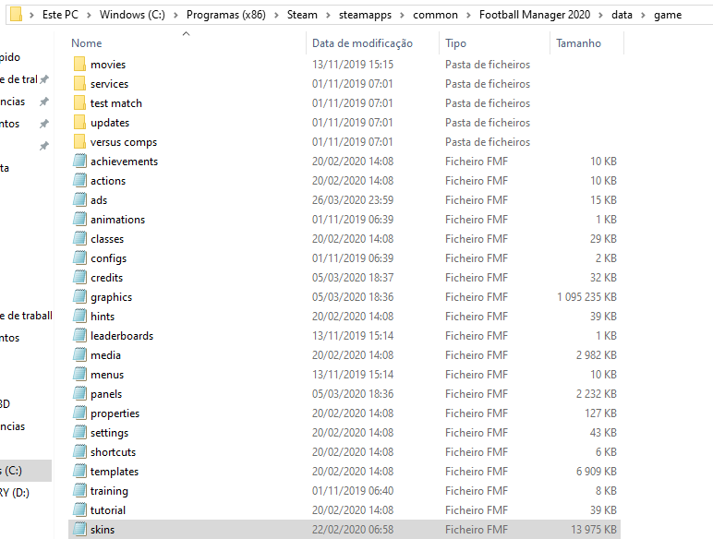The height and width of the screenshot is (539, 713).
Task: Select the ads FMF file icon
Action: [79, 200]
